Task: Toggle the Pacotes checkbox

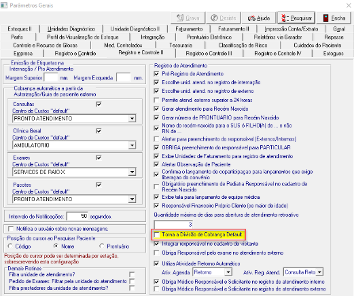Action: [99, 185]
